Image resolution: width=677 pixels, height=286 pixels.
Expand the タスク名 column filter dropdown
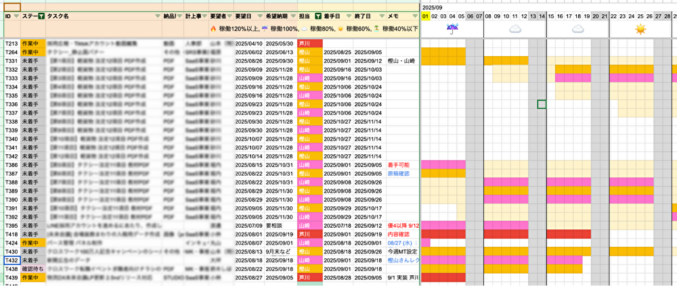pos(158,16)
